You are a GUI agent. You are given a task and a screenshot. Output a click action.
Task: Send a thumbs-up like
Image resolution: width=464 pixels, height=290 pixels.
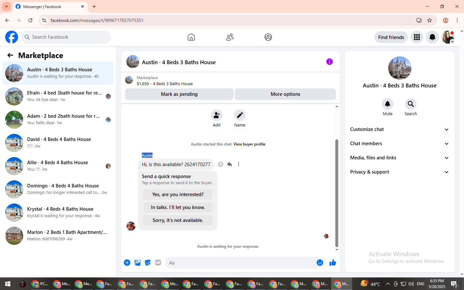(333, 263)
